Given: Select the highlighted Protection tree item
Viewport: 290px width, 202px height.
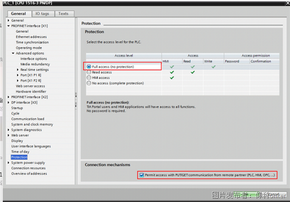Looking at the screenshot, I should tap(19, 157).
